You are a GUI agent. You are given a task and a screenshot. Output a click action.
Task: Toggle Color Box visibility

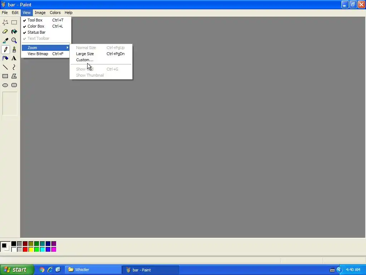click(46, 26)
